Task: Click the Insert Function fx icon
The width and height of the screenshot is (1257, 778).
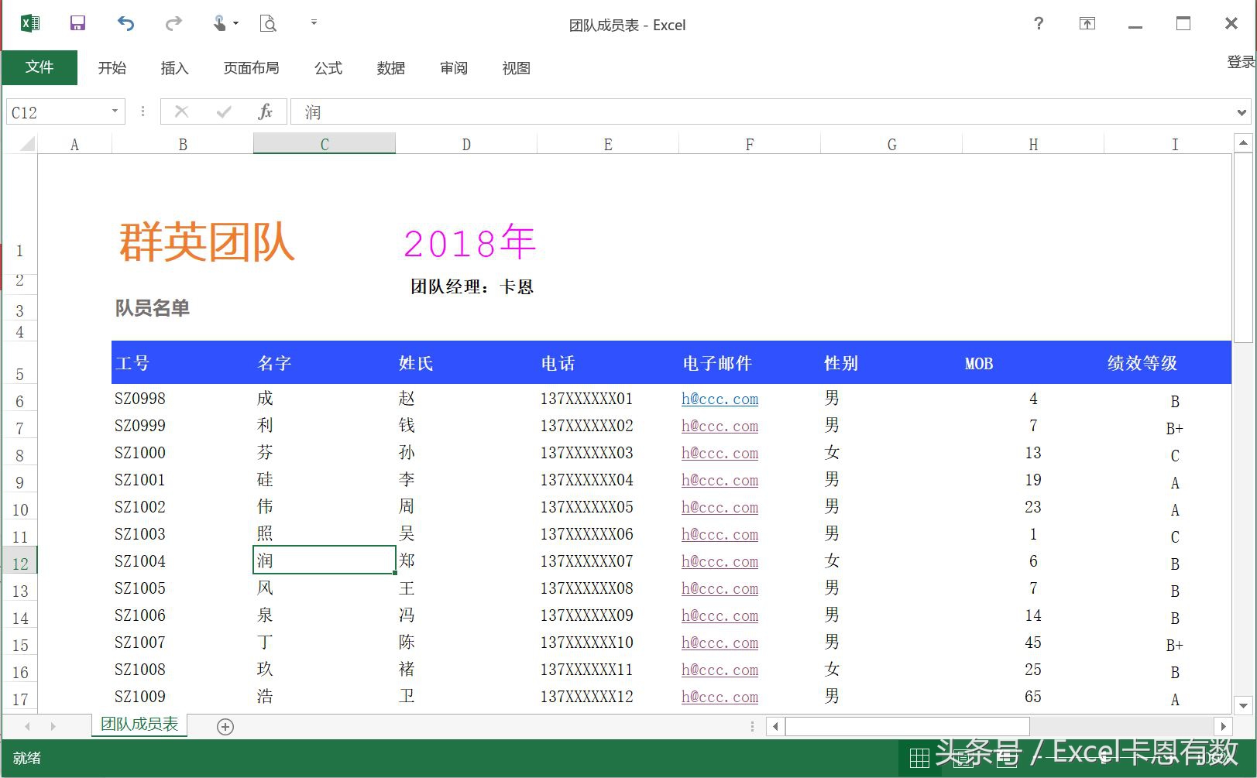Action: click(x=266, y=111)
